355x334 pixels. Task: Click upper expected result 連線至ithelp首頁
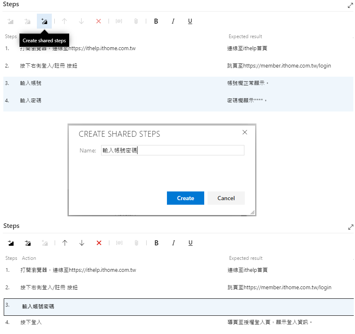[x=247, y=48]
